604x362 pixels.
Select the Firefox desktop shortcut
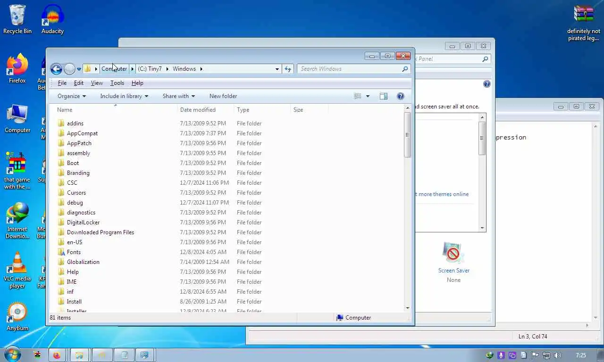17,69
